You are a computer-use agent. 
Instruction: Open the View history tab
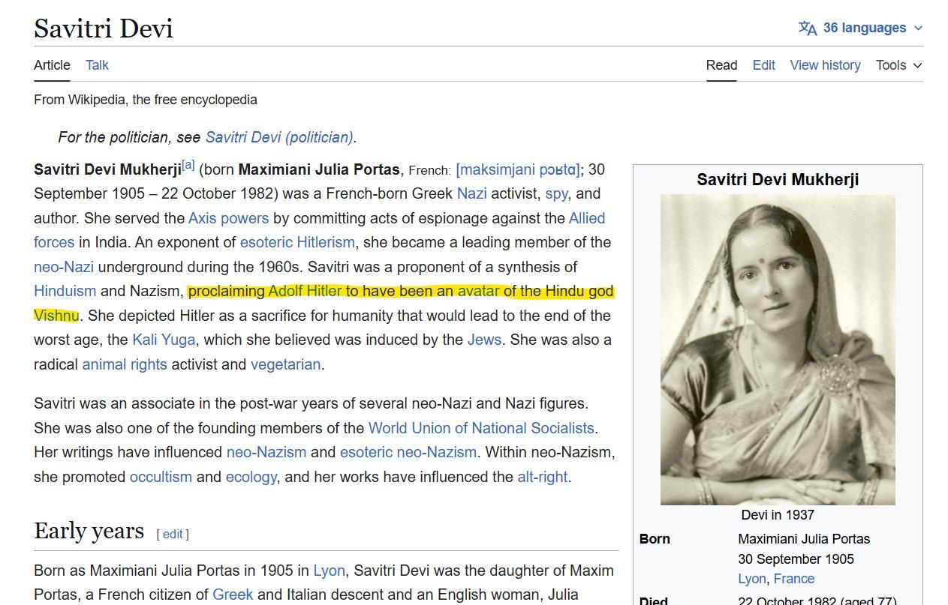pyautogui.click(x=825, y=65)
